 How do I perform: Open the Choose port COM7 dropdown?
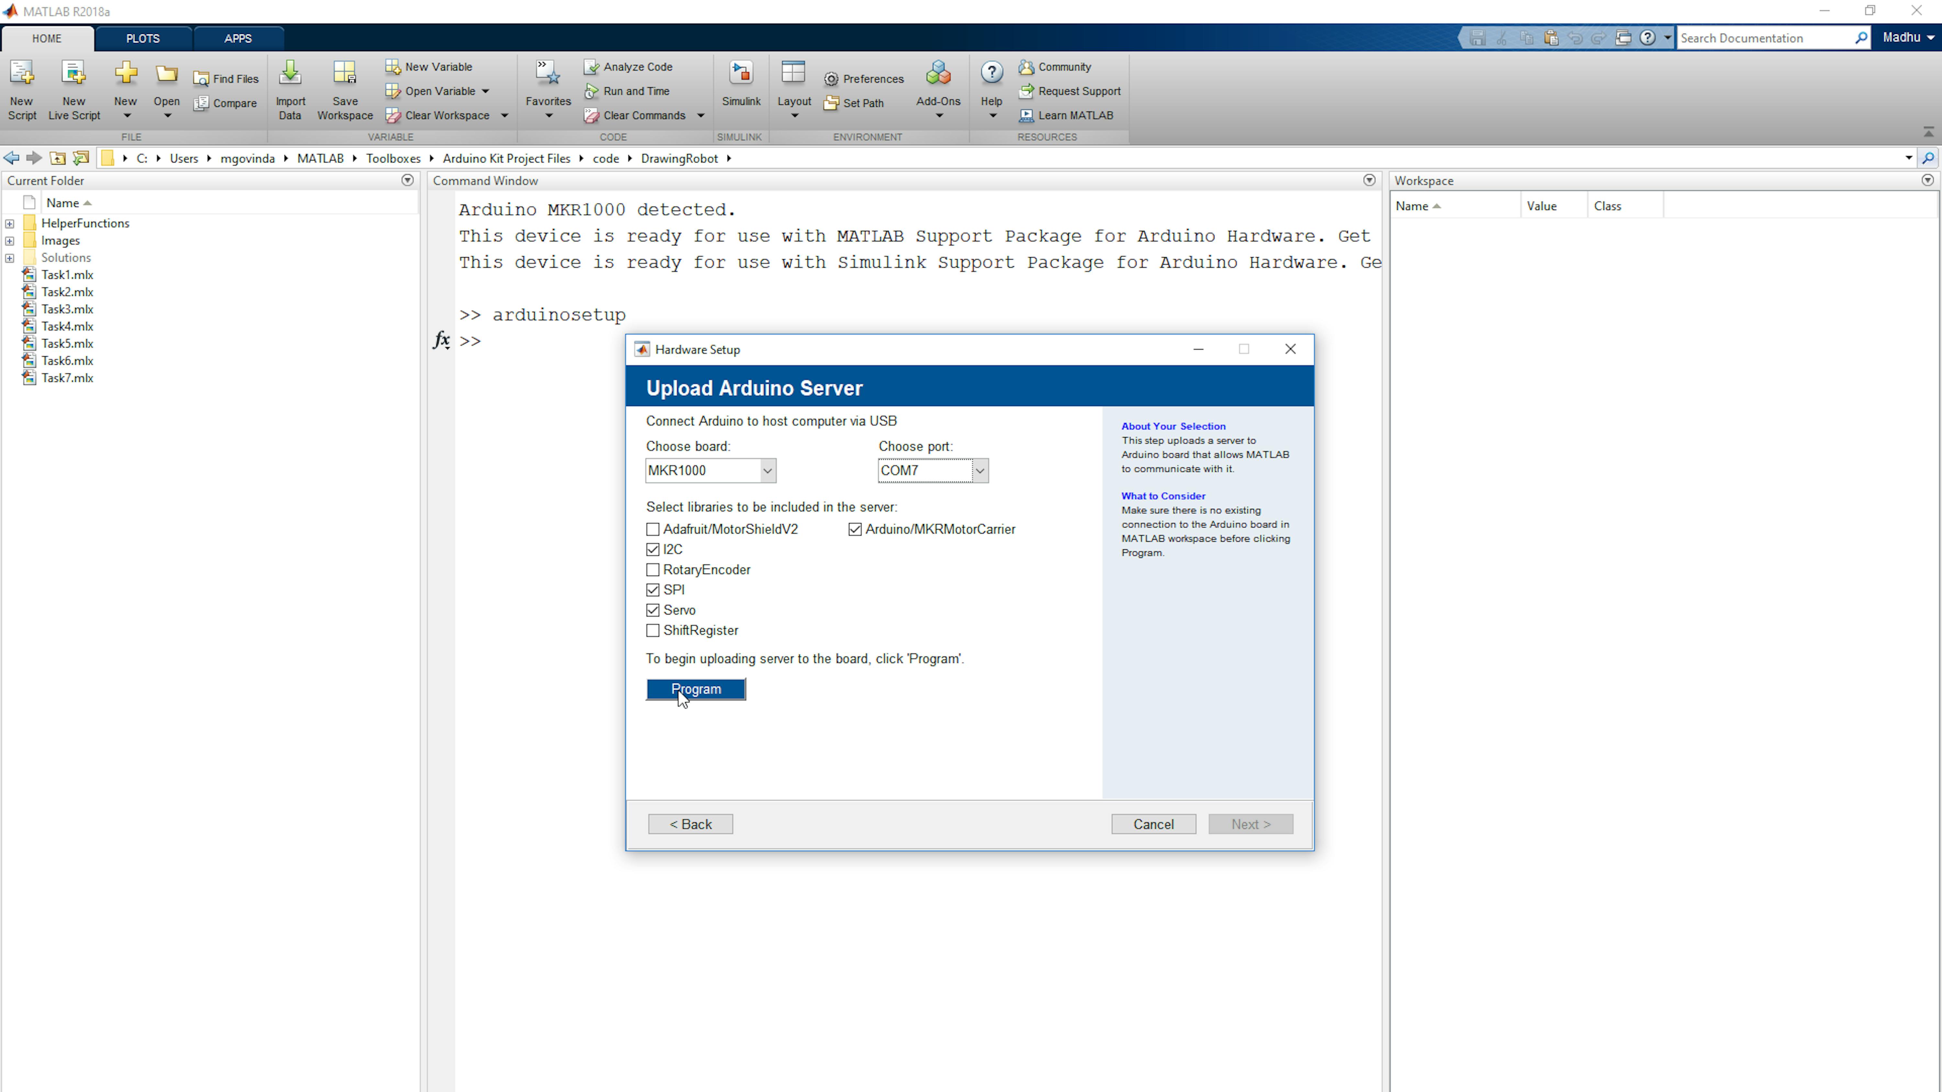click(x=979, y=471)
